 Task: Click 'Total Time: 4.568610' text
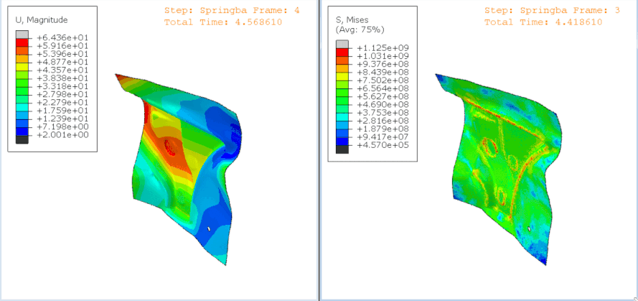click(x=223, y=22)
